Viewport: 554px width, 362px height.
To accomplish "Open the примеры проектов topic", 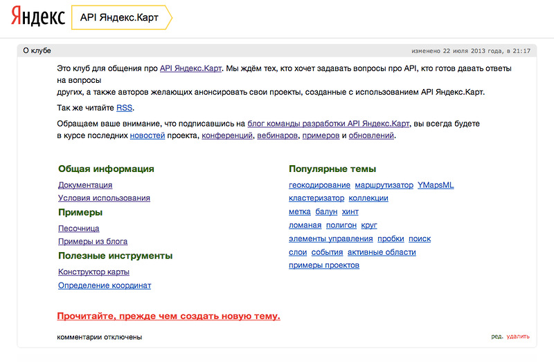I will coord(324,265).
